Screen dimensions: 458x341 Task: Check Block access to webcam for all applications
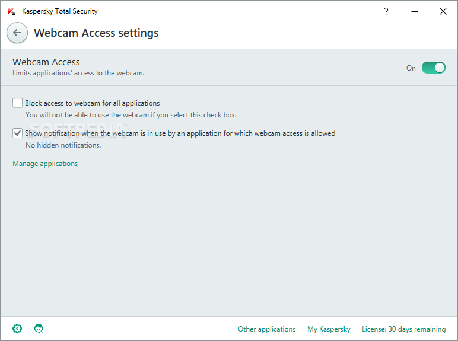click(x=18, y=103)
